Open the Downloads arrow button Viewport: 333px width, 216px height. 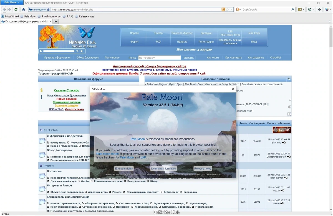319,9
